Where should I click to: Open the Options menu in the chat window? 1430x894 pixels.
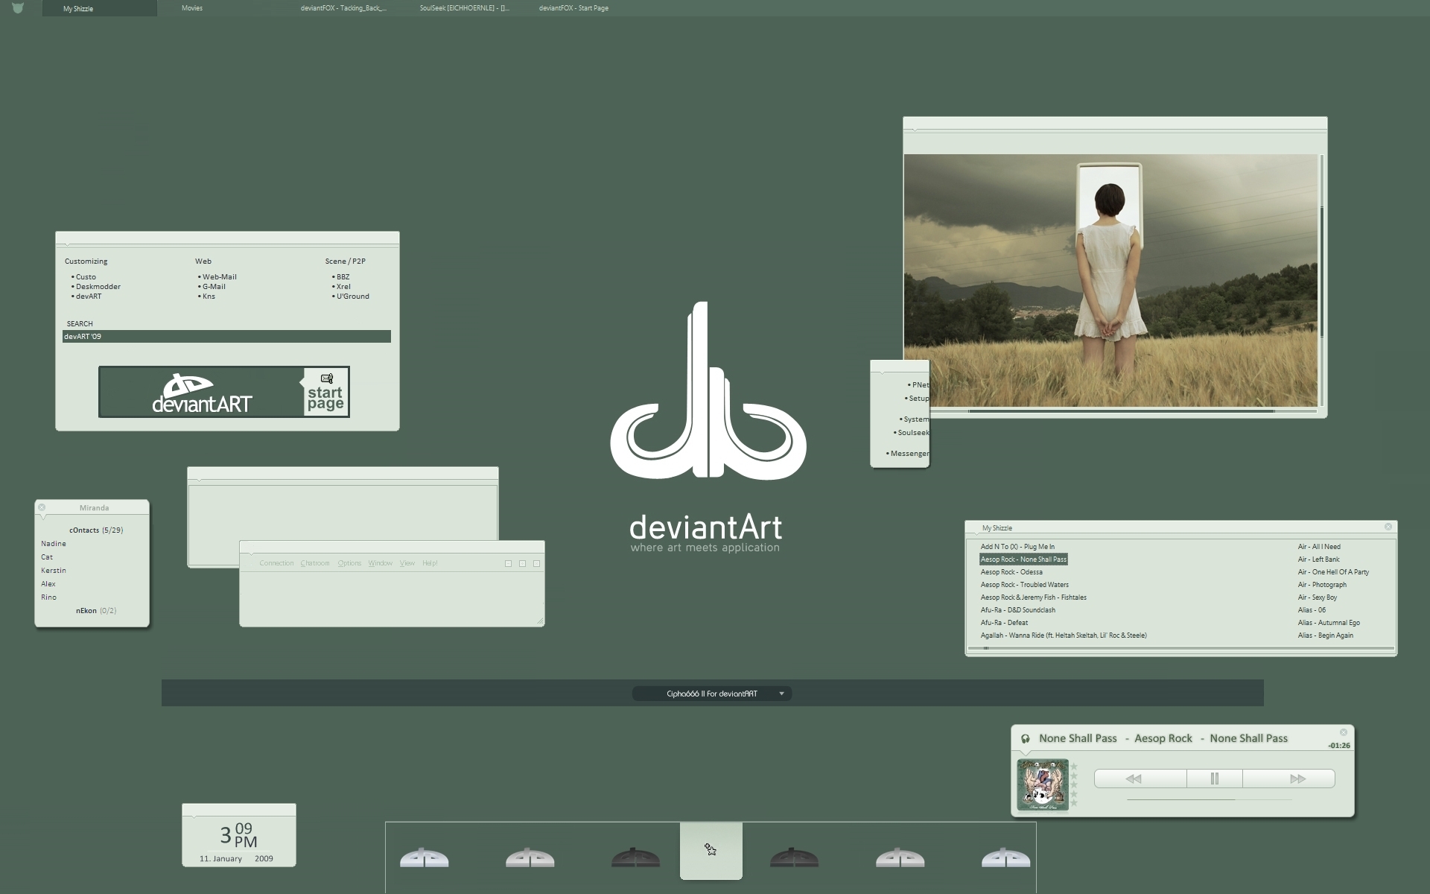click(349, 563)
